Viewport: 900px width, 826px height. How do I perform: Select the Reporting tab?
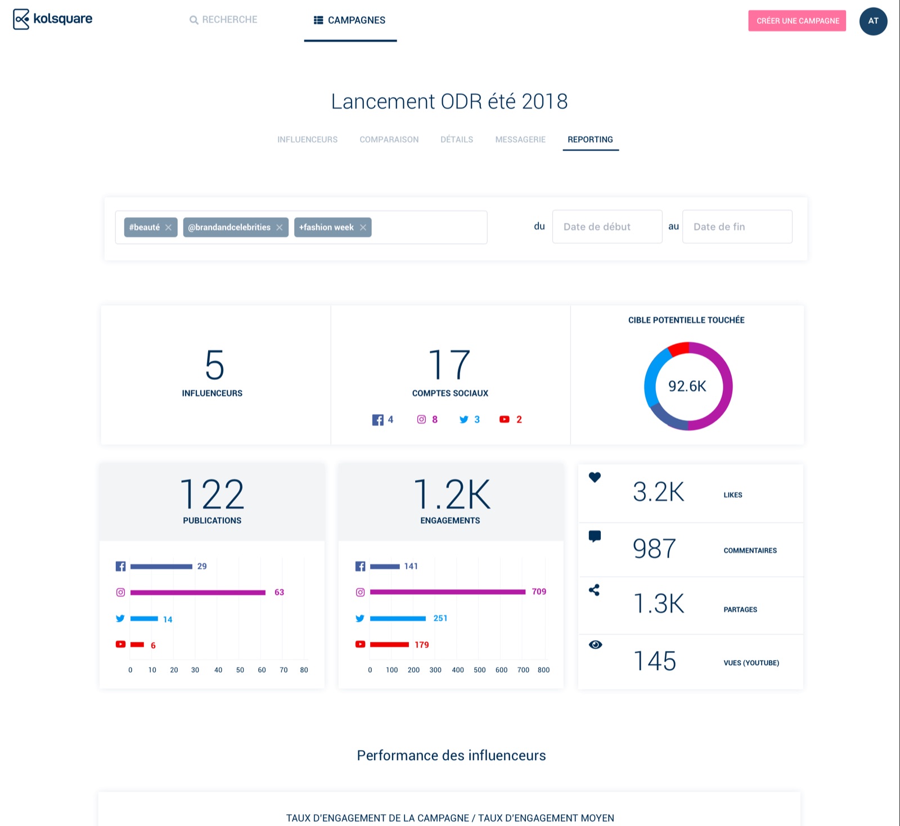click(590, 140)
